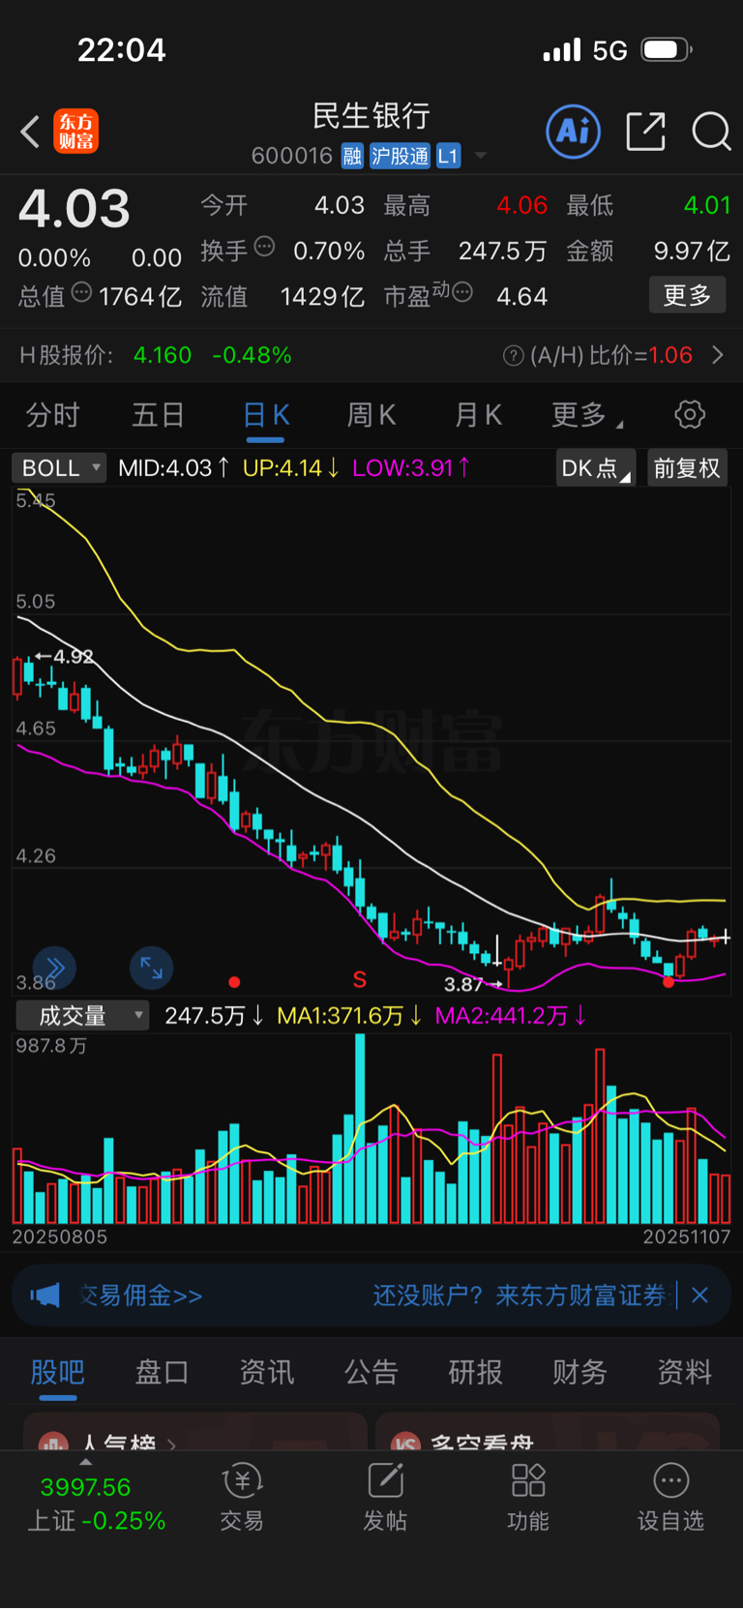
Task: Tap UP:4.14 BOLL value
Action: (x=291, y=468)
